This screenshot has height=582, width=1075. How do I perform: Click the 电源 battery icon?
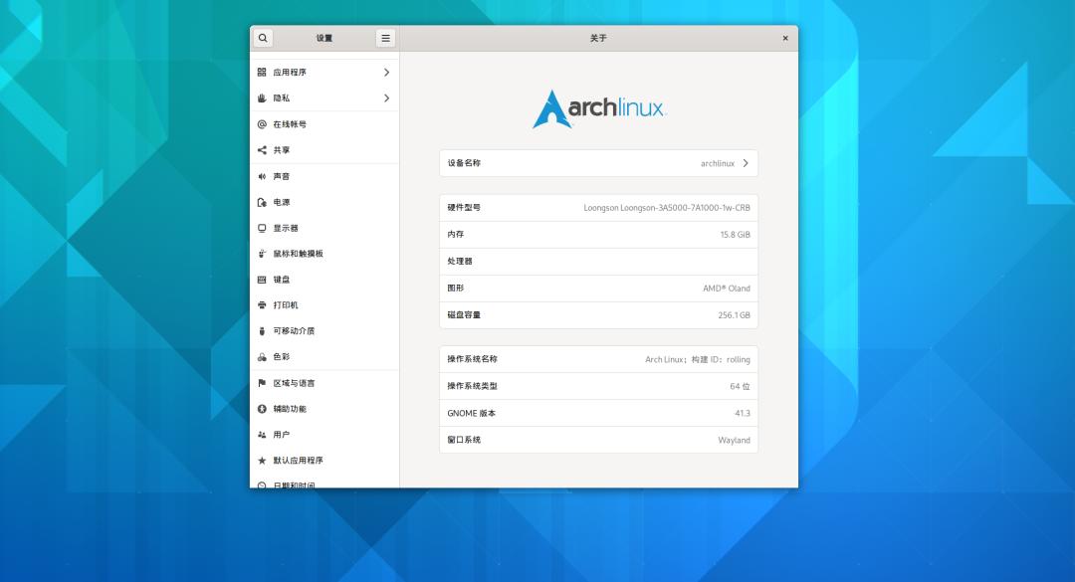263,201
